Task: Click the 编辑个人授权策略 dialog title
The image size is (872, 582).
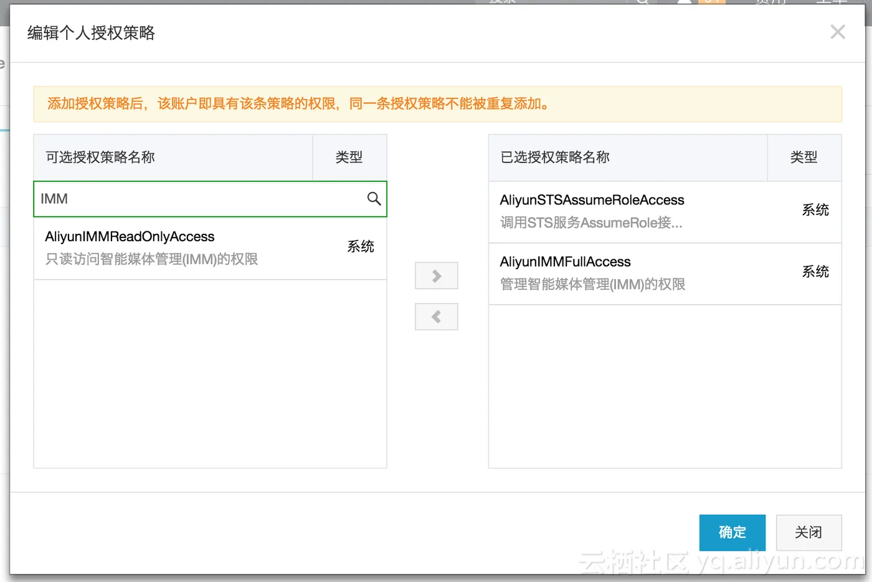Action: click(x=91, y=32)
